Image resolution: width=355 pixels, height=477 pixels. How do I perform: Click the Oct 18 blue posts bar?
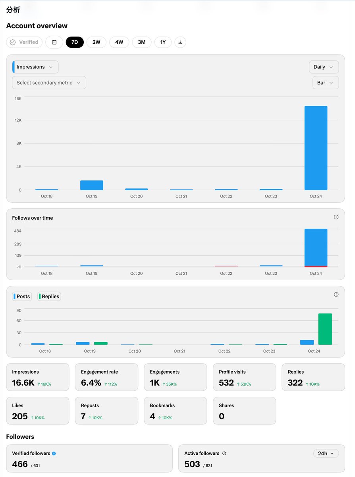[38, 344]
